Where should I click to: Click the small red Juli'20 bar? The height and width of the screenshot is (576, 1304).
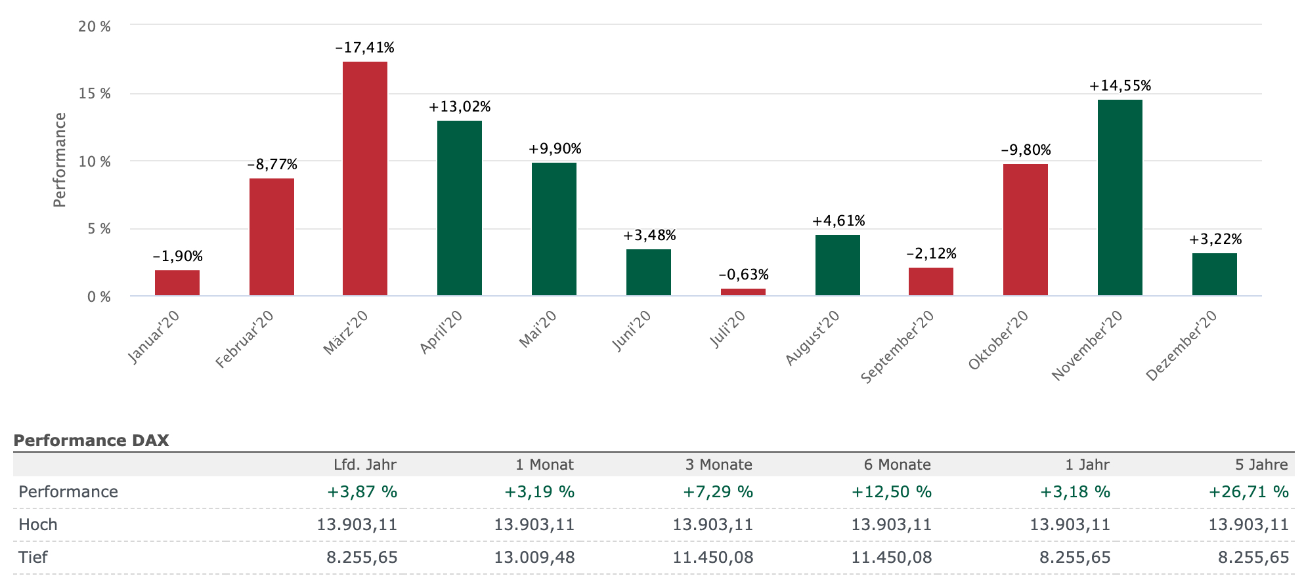tap(743, 292)
